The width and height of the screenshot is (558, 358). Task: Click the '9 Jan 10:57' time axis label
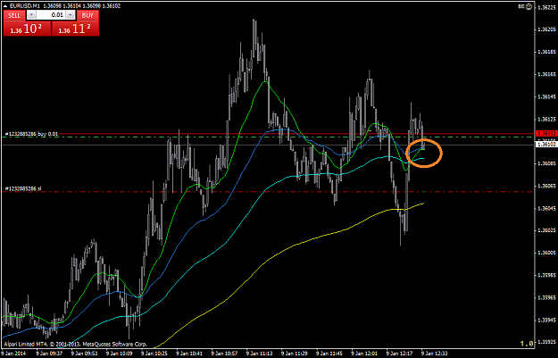225,354
